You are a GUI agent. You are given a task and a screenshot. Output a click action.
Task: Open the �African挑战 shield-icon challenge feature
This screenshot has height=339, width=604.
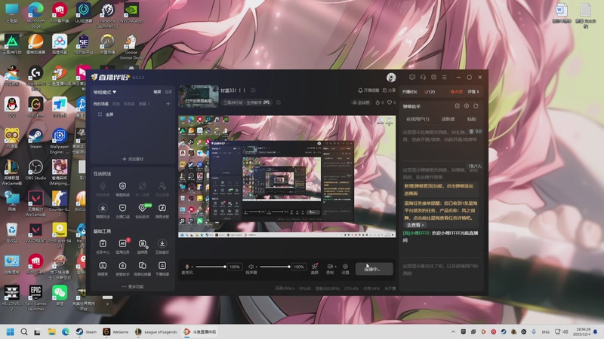pyautogui.click(x=122, y=189)
